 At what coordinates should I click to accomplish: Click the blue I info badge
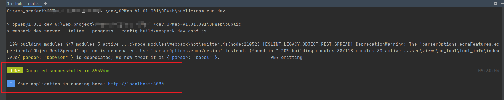coord(11,84)
